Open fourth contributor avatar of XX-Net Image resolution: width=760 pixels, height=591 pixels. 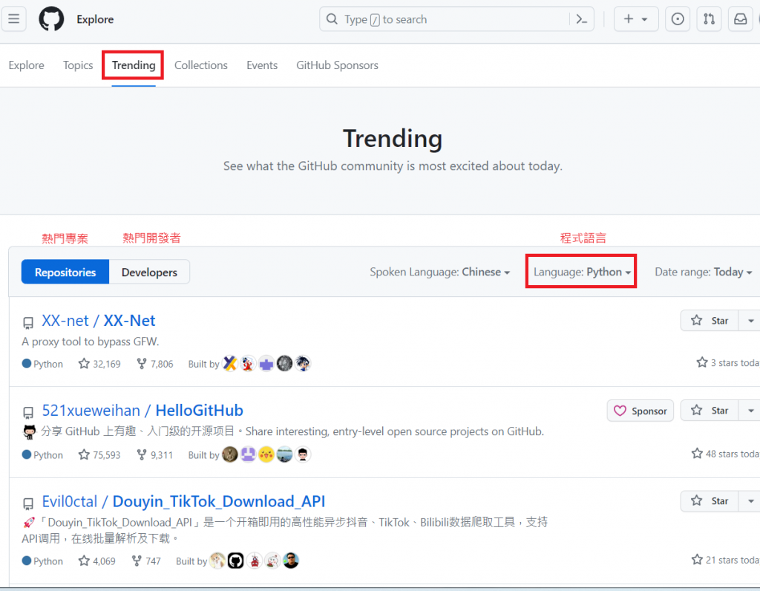(284, 363)
